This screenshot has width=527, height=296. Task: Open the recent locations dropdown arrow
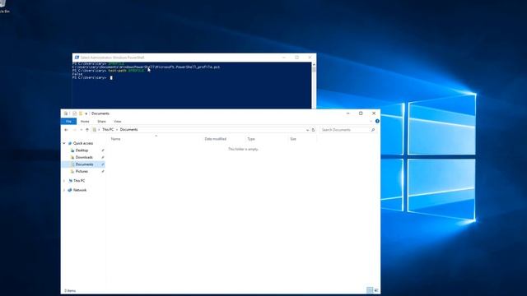tap(81, 130)
